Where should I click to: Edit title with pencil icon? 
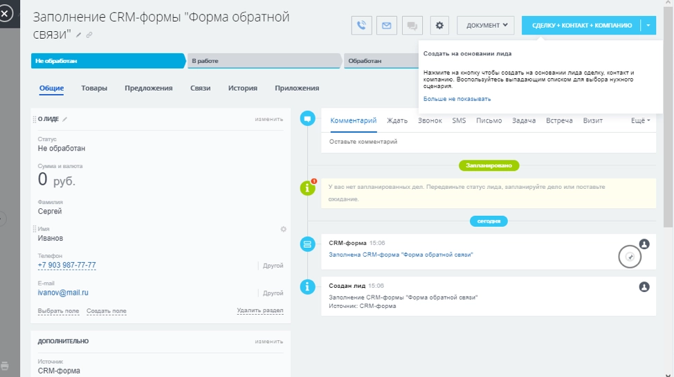tap(79, 35)
